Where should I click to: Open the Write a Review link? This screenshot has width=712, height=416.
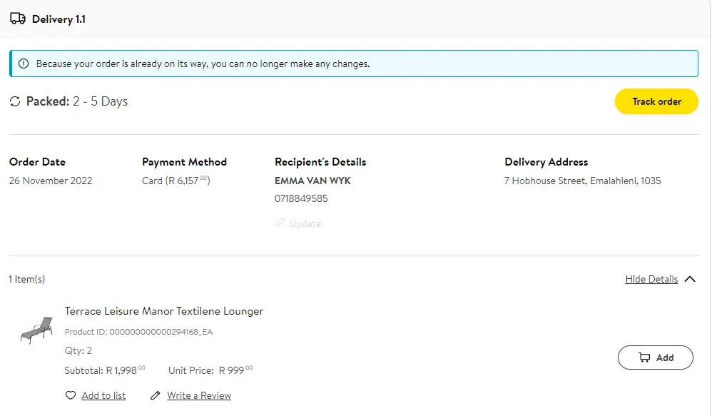[x=199, y=395]
